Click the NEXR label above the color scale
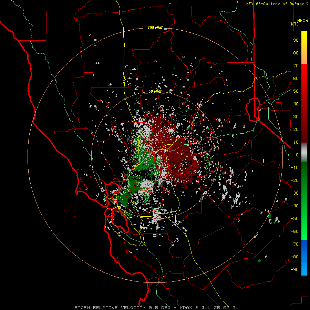The height and width of the screenshot is (310, 310). click(302, 21)
